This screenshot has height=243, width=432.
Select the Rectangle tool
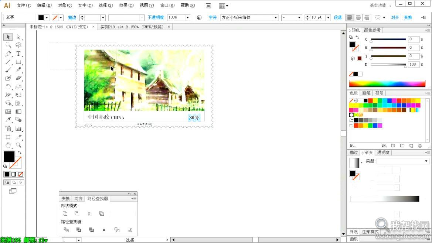(18, 62)
